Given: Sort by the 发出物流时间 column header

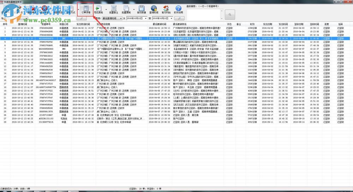Looking at the screenshot, I should (x=83, y=24).
